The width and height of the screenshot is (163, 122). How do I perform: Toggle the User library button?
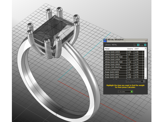pos(143,45)
